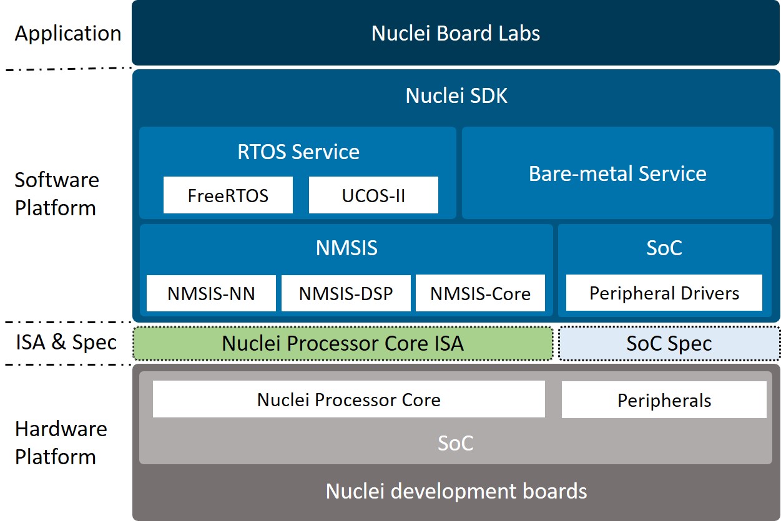Screen dimensions: 781x521
Task: Click the RTOS Service heading
Action: click(x=298, y=152)
